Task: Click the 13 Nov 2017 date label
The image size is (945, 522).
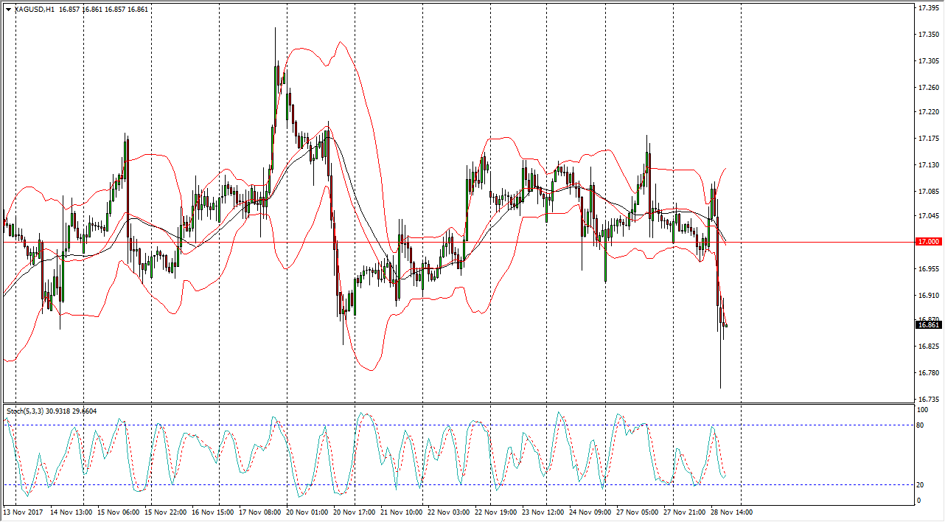Action: [23, 512]
